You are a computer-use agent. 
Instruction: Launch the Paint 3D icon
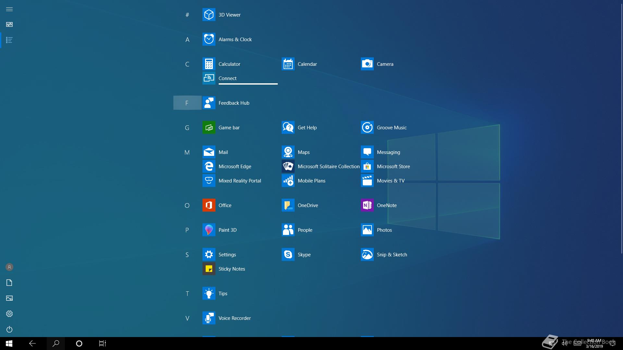point(209,230)
